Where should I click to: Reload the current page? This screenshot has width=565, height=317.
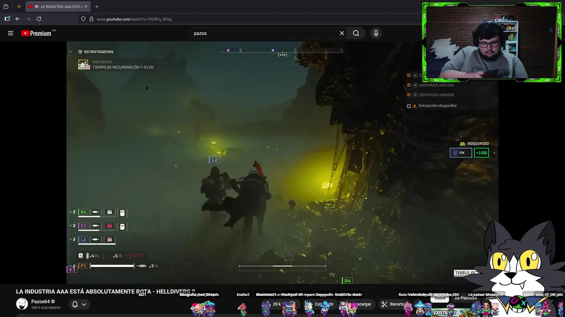pyautogui.click(x=39, y=19)
